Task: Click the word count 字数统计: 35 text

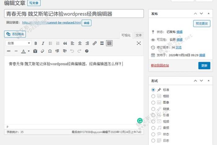Action: click(x=15, y=132)
